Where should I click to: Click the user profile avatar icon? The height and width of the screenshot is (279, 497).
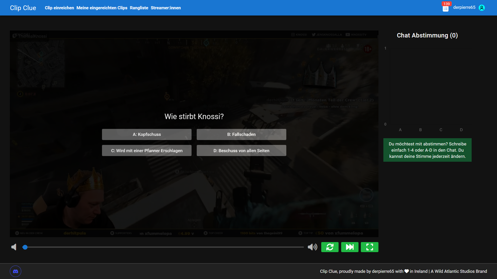click(482, 8)
